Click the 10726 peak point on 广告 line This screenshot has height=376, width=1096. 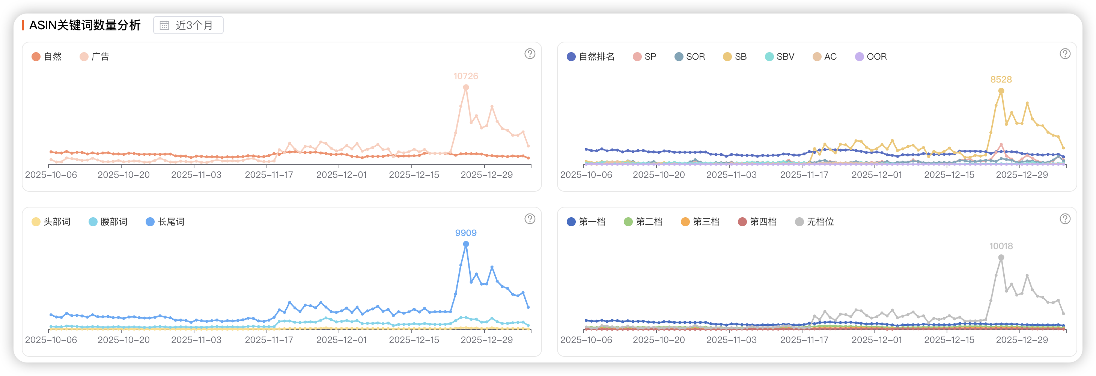pyautogui.click(x=466, y=87)
